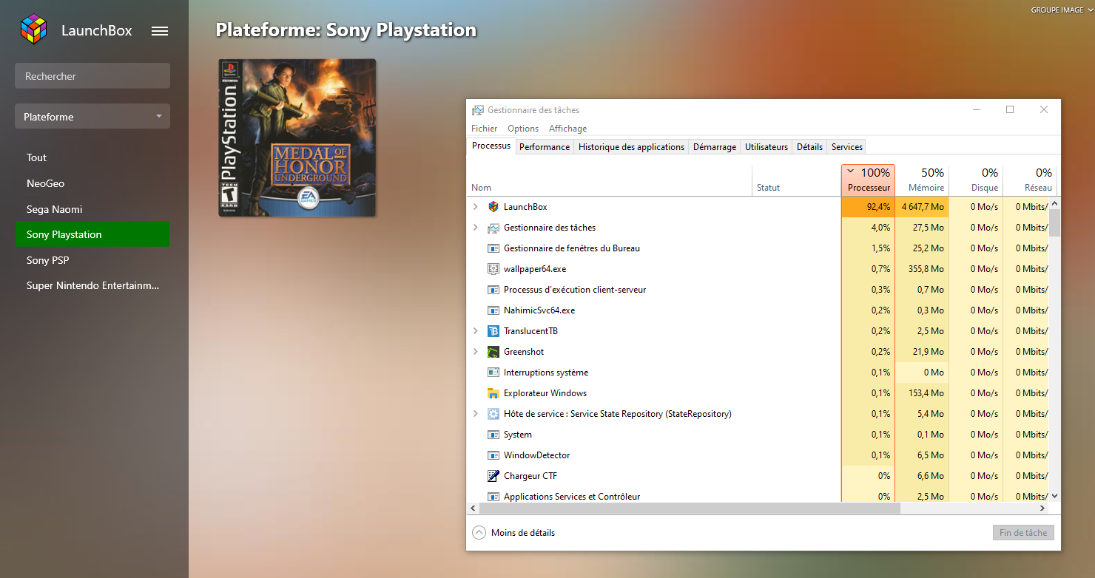The height and width of the screenshot is (578, 1095).
Task: Click the NahimicSvc64.exe process icon
Action: [493, 310]
